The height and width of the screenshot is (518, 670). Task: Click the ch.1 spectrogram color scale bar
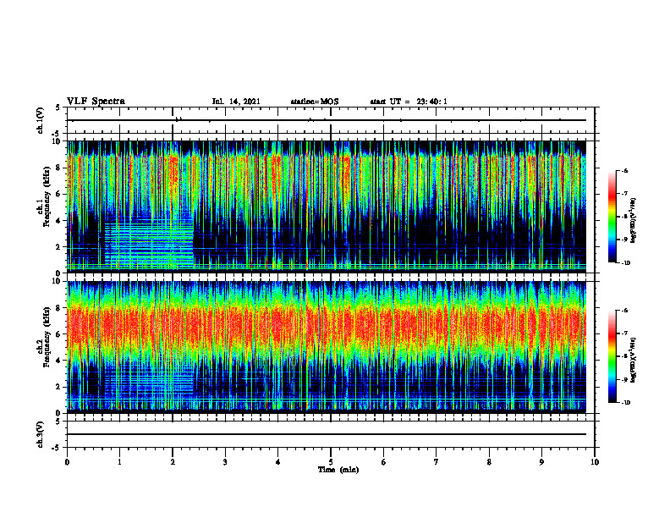pos(612,217)
